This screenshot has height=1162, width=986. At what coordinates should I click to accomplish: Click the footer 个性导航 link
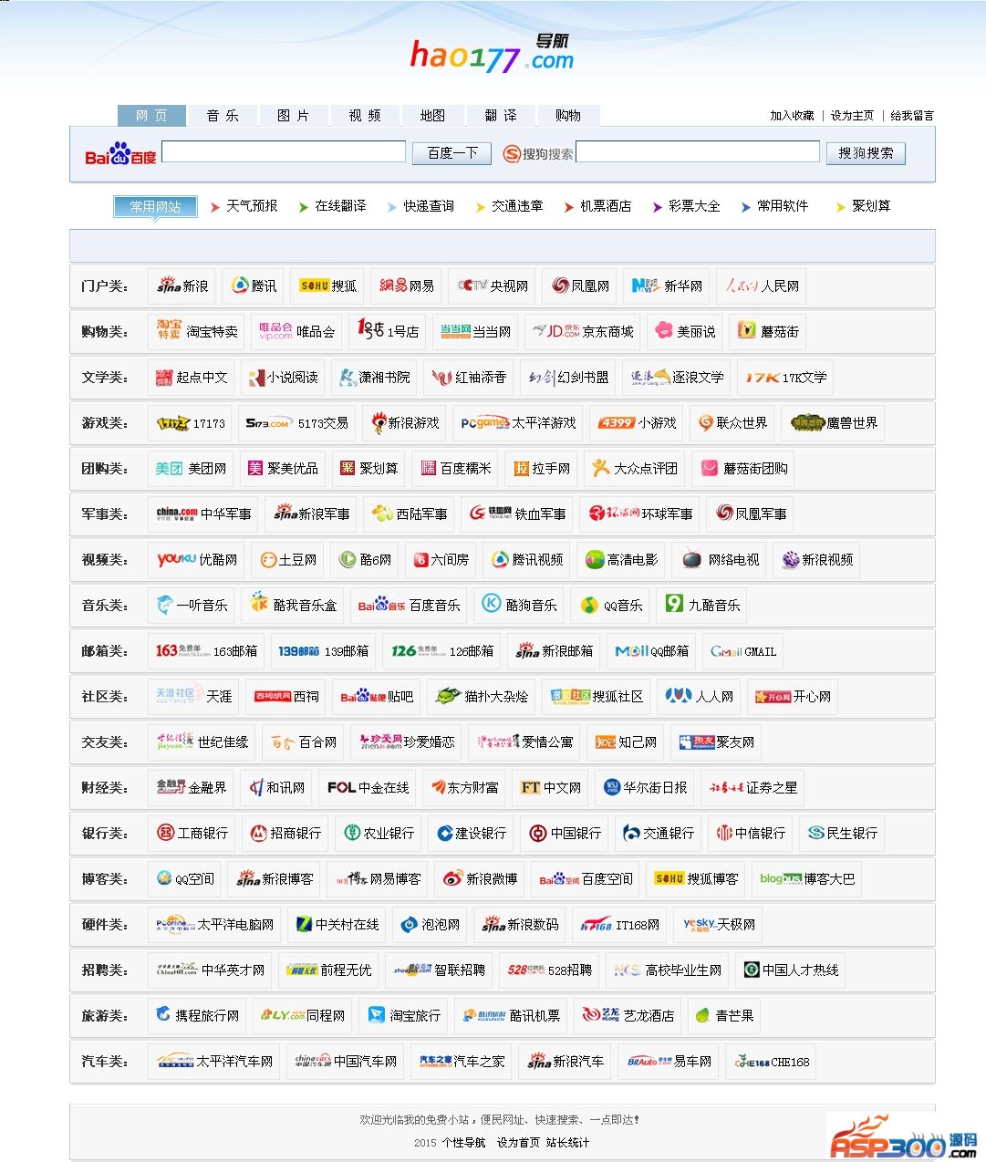click(463, 1143)
